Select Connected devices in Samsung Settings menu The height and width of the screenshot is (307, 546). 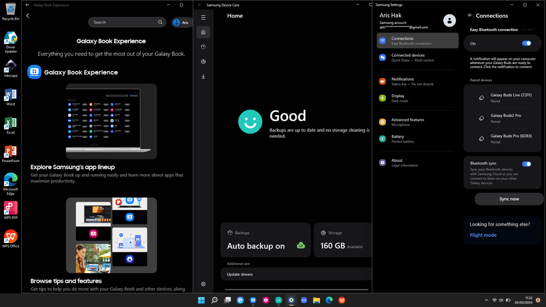tap(418, 57)
